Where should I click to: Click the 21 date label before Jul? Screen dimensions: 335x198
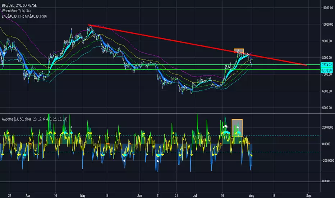click(176, 195)
